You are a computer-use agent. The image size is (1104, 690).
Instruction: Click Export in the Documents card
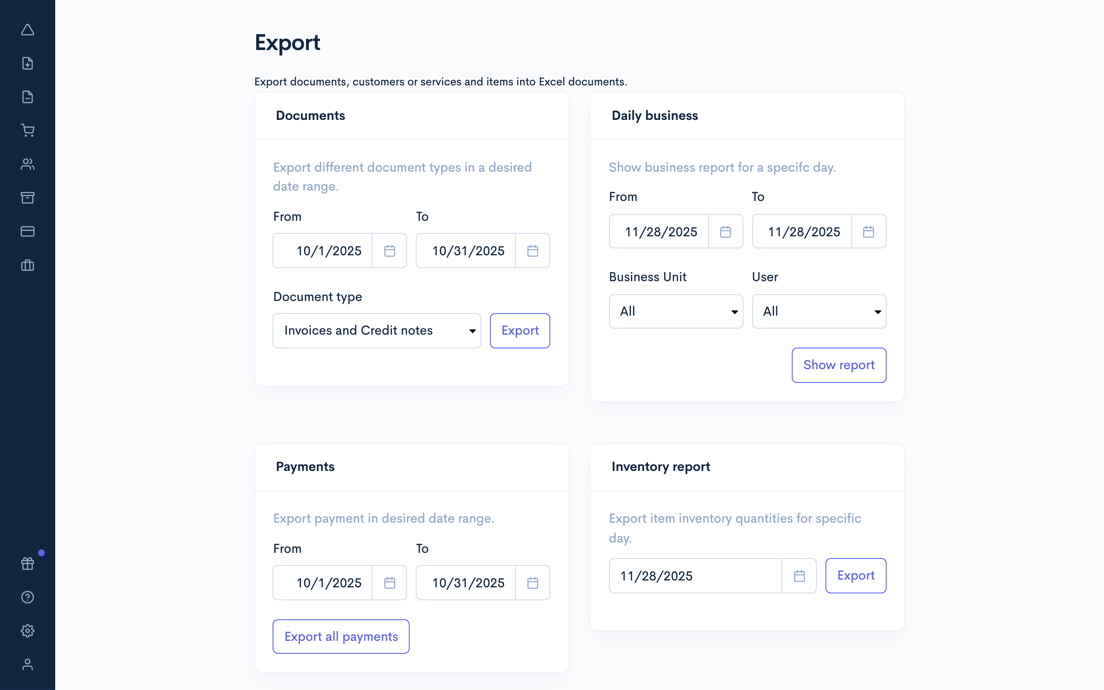click(520, 330)
